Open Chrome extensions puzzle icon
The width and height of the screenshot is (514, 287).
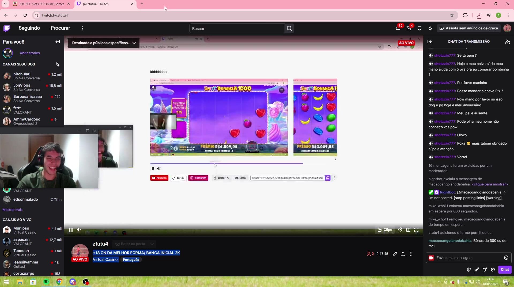[x=465, y=15]
